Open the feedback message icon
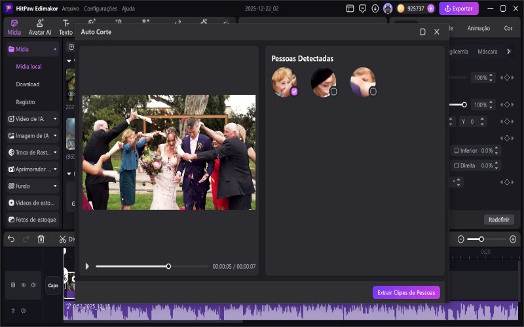The height and width of the screenshot is (327, 524). point(362,9)
